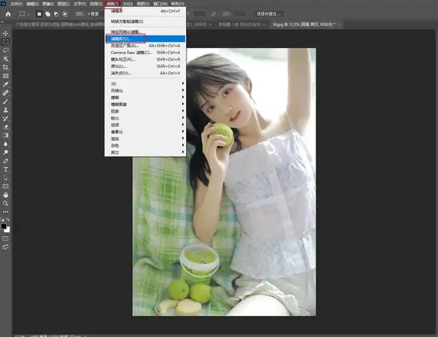This screenshot has width=438, height=337.
Task: Open the 帮助(H) menu
Action: (x=178, y=4)
